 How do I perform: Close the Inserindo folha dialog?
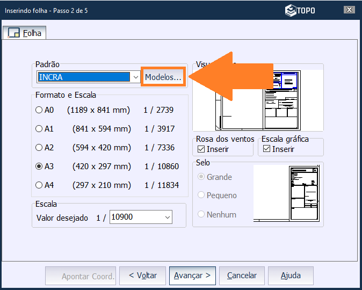point(350,10)
